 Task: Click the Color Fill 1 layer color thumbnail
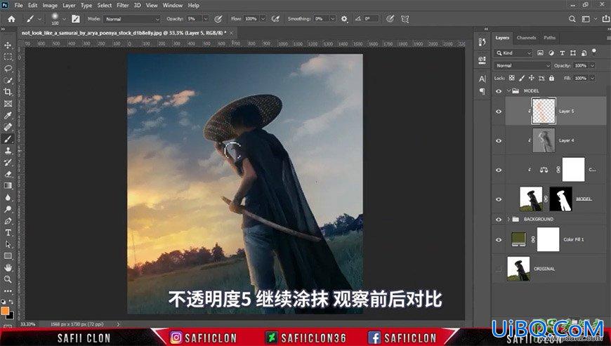point(518,240)
